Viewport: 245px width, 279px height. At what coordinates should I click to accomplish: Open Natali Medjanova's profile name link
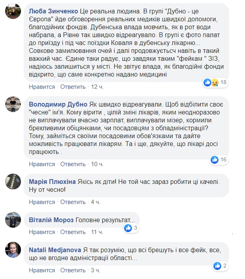[x=55, y=250]
